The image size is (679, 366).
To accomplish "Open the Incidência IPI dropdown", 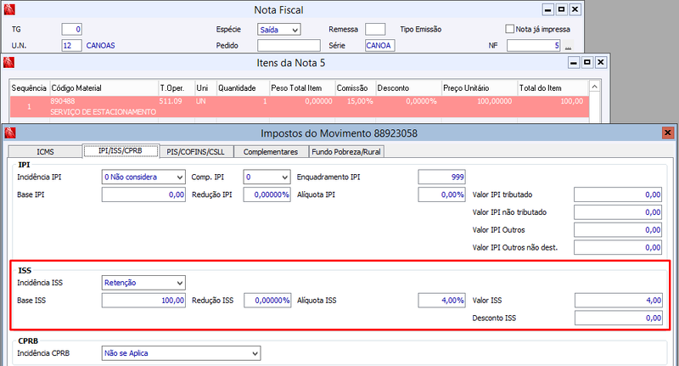I will [x=143, y=177].
